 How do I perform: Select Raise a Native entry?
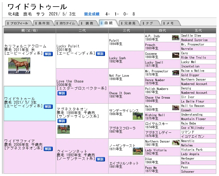click(x=198, y=71)
